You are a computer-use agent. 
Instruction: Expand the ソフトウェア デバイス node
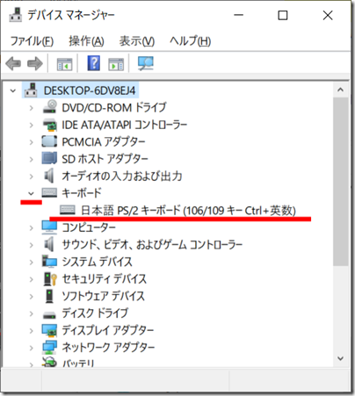pos(32,297)
